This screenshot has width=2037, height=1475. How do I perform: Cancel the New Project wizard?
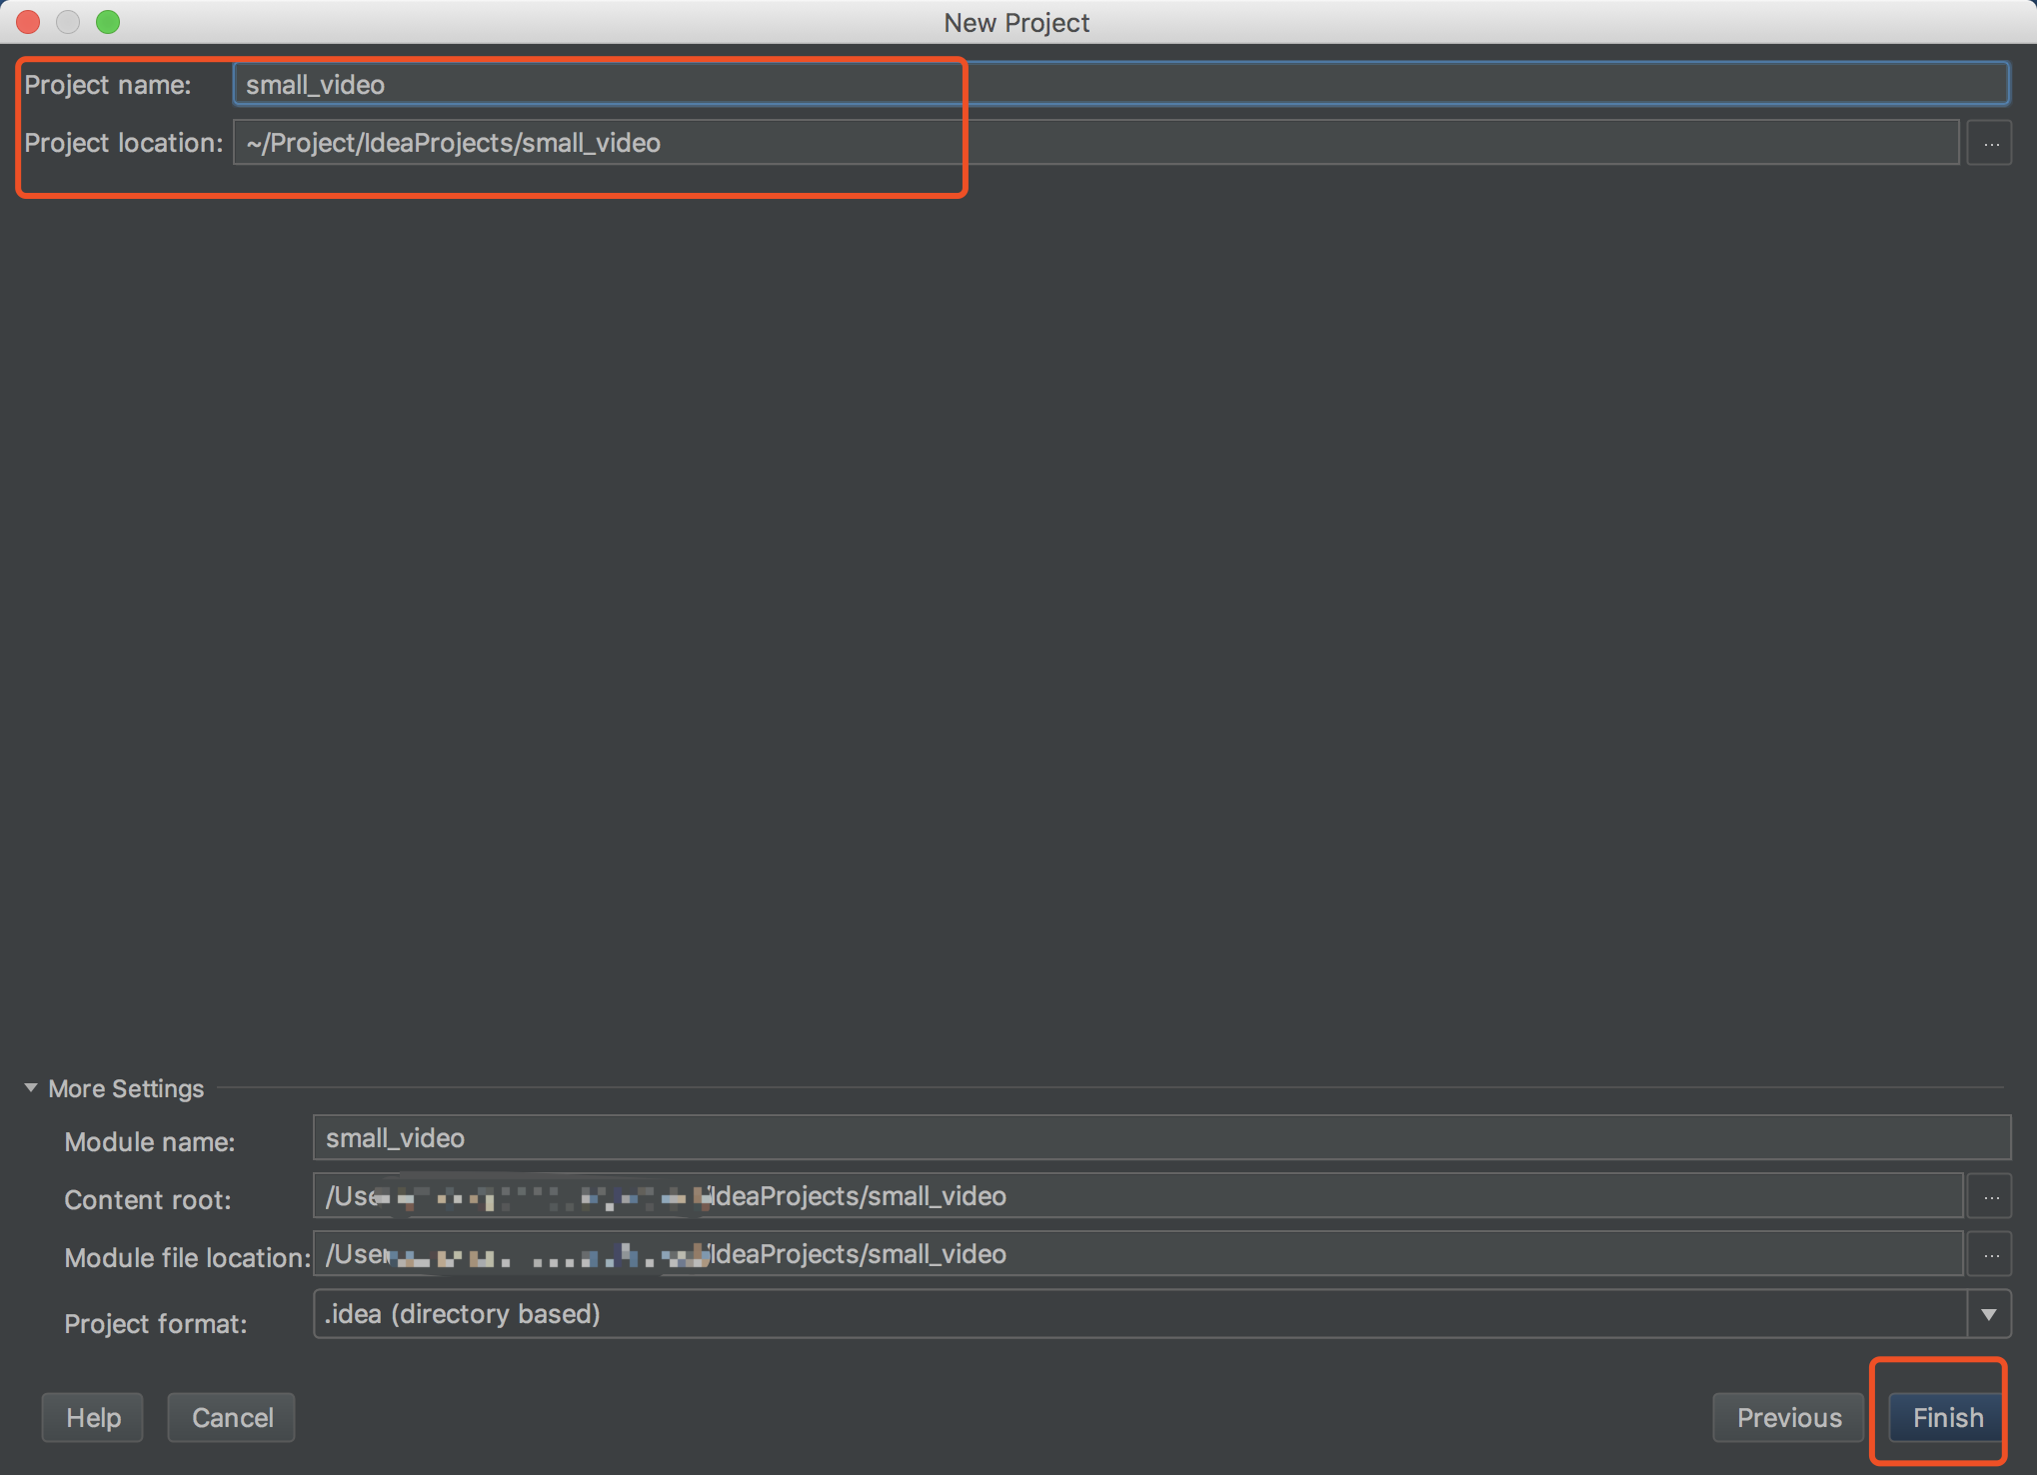coord(232,1417)
